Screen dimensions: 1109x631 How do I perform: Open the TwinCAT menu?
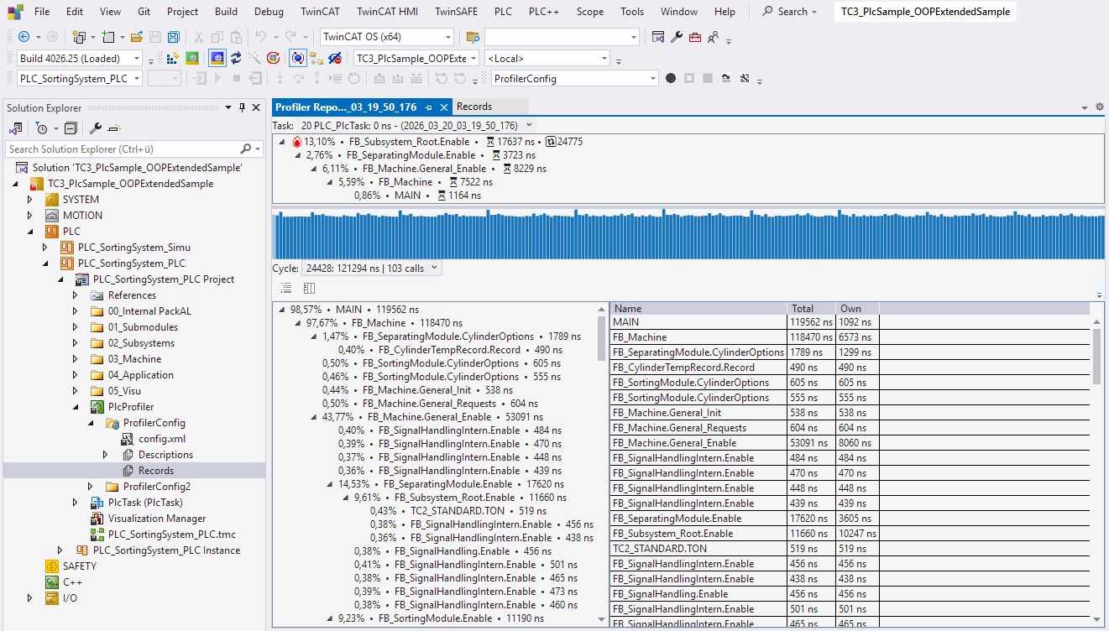tap(321, 12)
